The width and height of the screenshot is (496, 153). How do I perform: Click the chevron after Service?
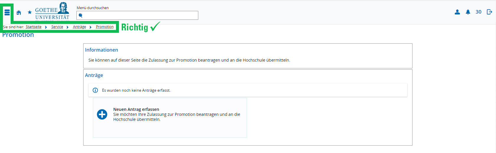point(68,27)
